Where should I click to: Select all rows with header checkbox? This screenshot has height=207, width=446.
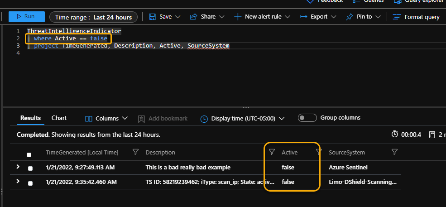(29, 155)
